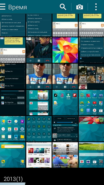The height and width of the screenshot is (185, 104).
Task: Open app drawer screenshot showing YouTube icon
Action: (91, 103)
